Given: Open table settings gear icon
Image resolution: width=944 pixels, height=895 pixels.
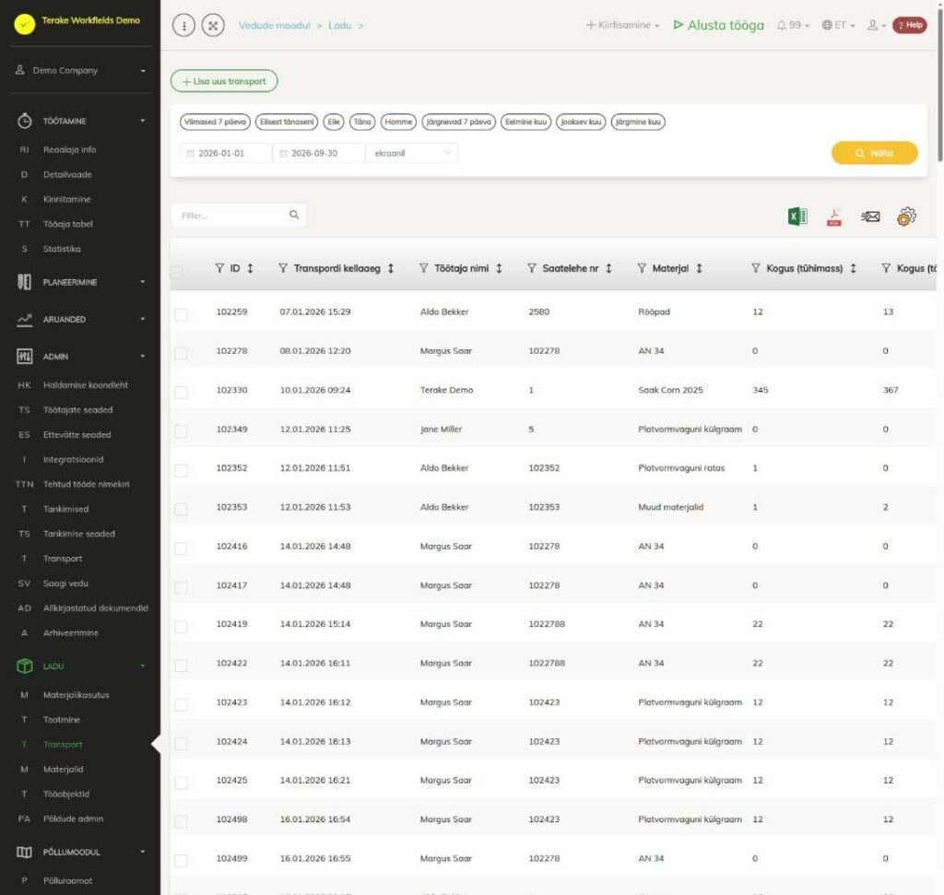Looking at the screenshot, I should pos(906,216).
